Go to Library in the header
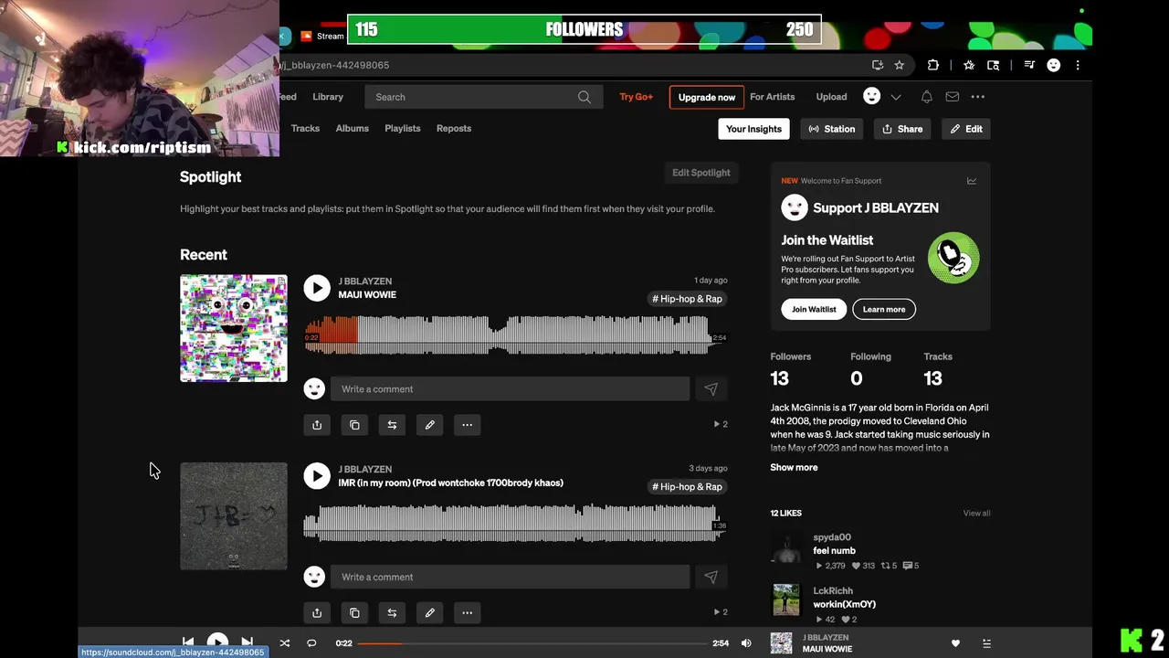Image resolution: width=1169 pixels, height=658 pixels. coord(328,97)
